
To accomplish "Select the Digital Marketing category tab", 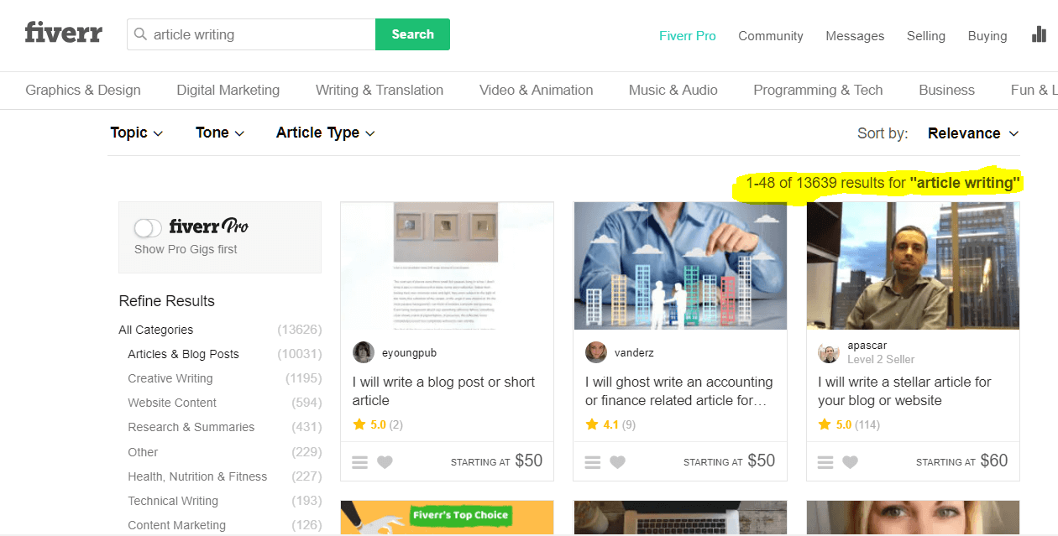I will 228,90.
